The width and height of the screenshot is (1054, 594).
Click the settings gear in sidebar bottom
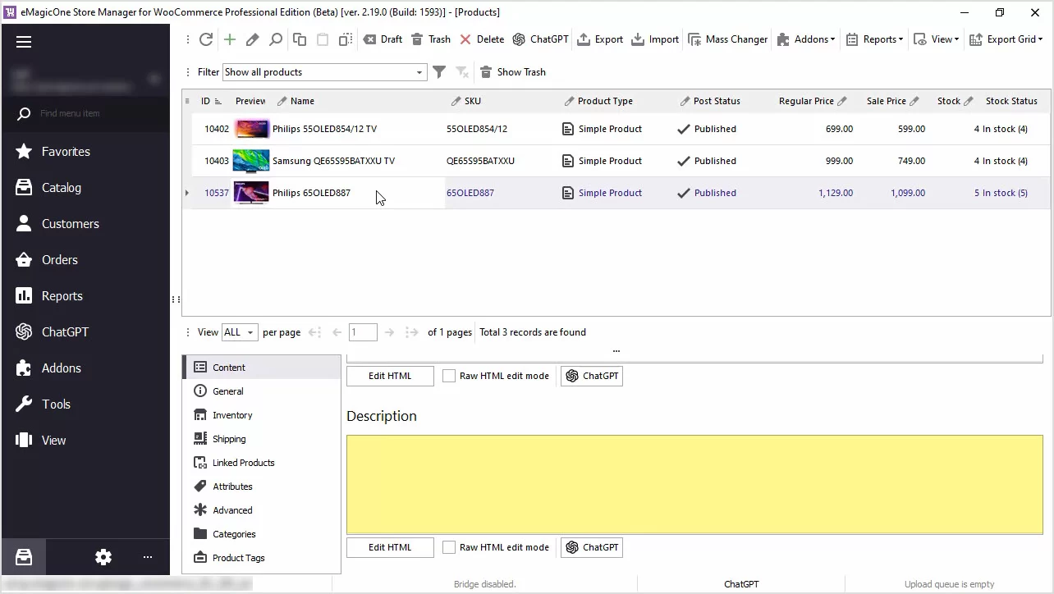pos(103,557)
